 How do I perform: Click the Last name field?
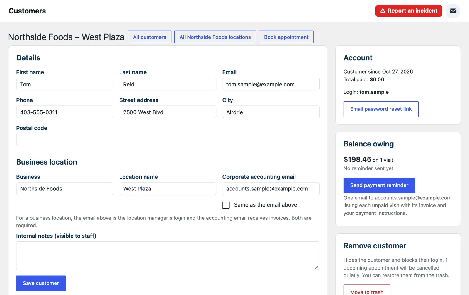pyautogui.click(x=168, y=84)
